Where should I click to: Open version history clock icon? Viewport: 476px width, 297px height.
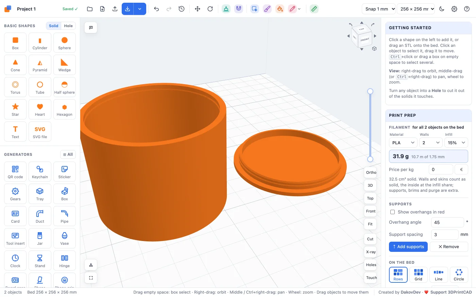(x=182, y=9)
